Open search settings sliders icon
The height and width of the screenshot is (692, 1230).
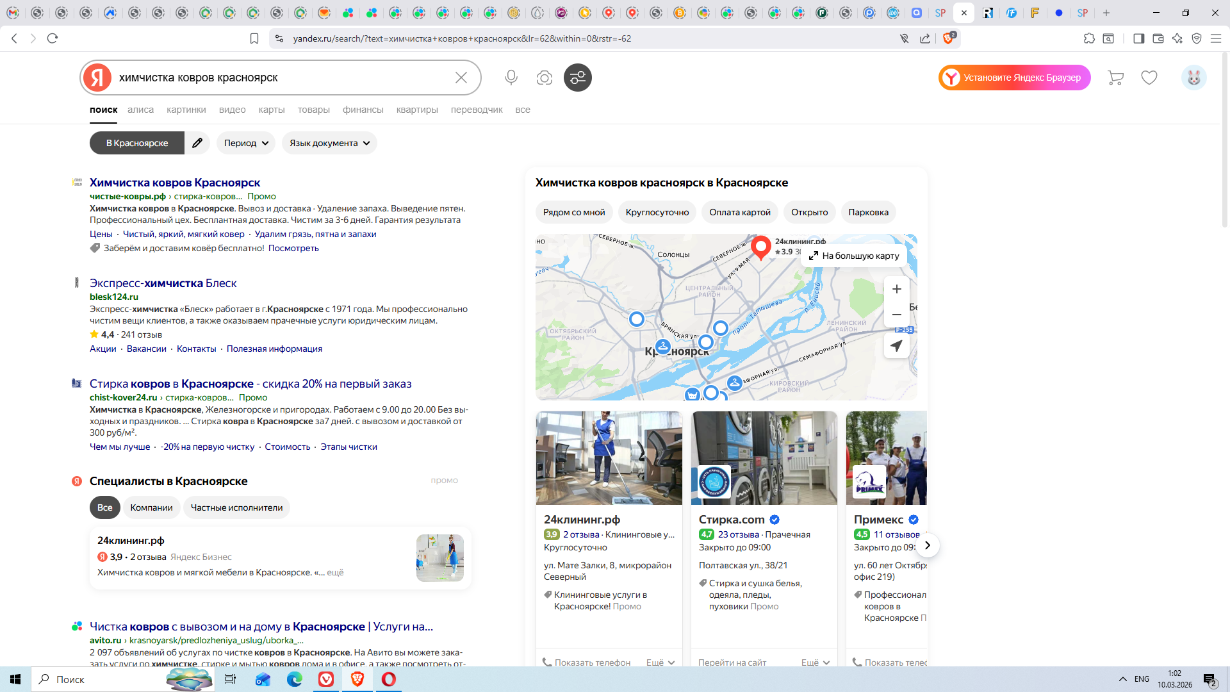click(577, 78)
